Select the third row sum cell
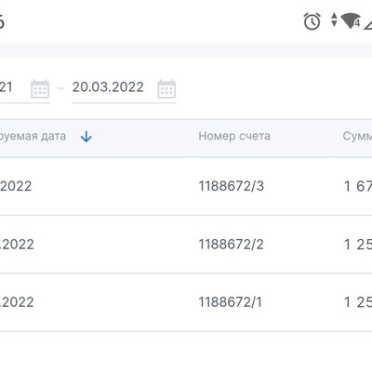 tap(358, 302)
